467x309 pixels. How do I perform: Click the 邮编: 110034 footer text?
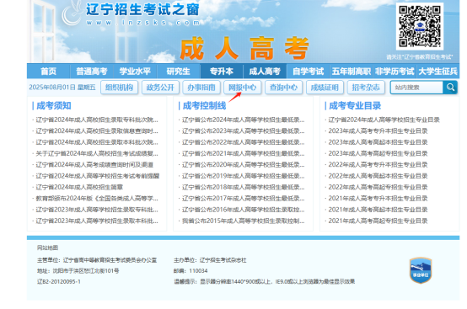coord(191,271)
